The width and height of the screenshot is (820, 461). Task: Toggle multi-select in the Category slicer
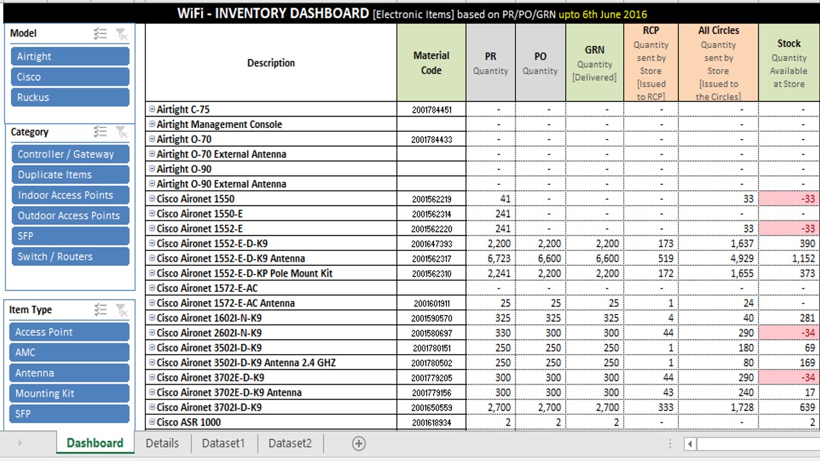(100, 132)
